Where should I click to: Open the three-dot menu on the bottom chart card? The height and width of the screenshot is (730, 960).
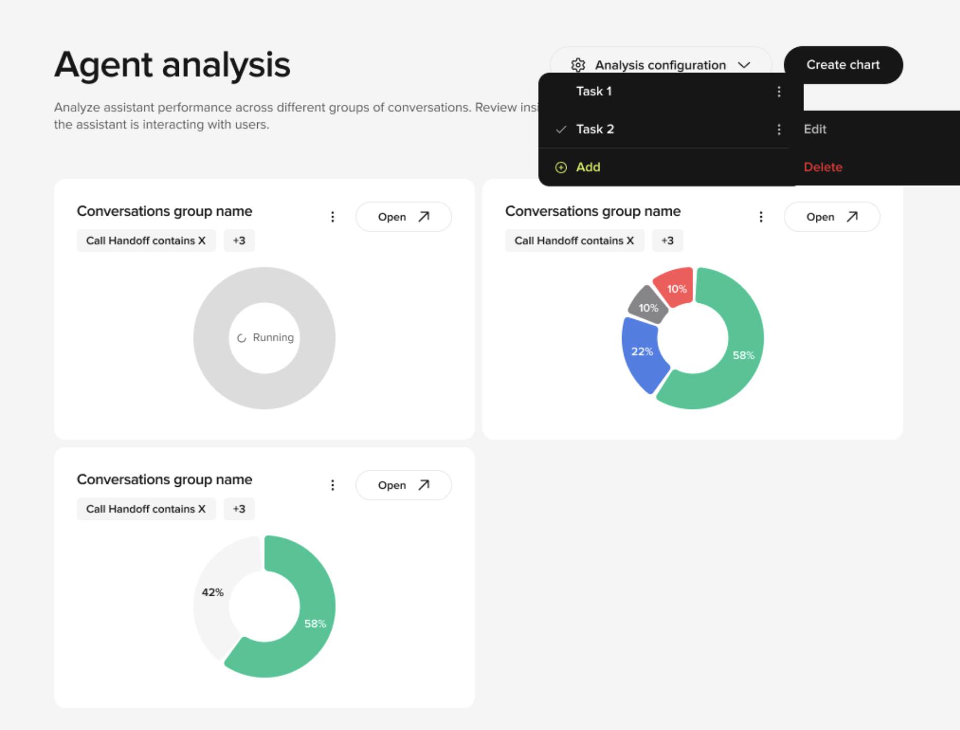[332, 485]
